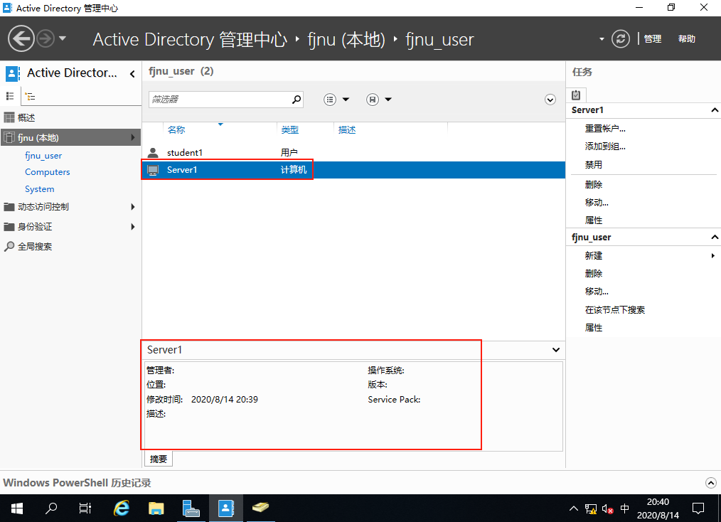The image size is (721, 522).
Task: Launch Internet Explorer from taskbar
Action: [122, 508]
